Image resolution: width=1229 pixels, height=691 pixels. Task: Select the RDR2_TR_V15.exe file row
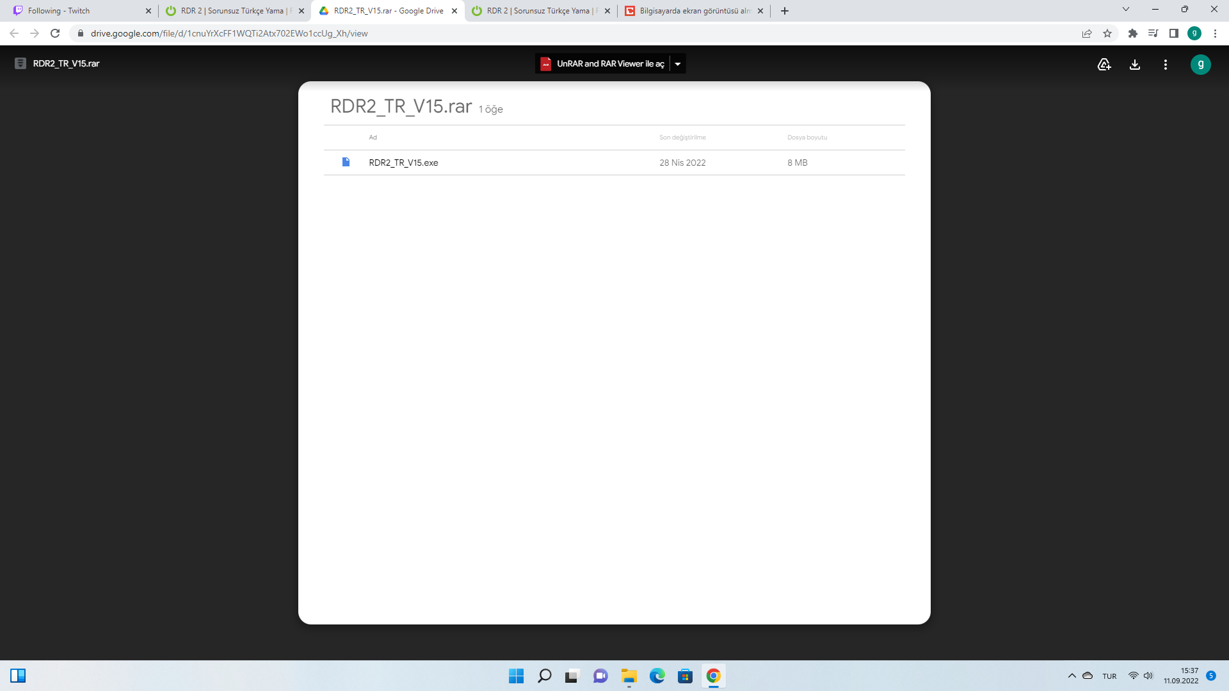(x=403, y=163)
